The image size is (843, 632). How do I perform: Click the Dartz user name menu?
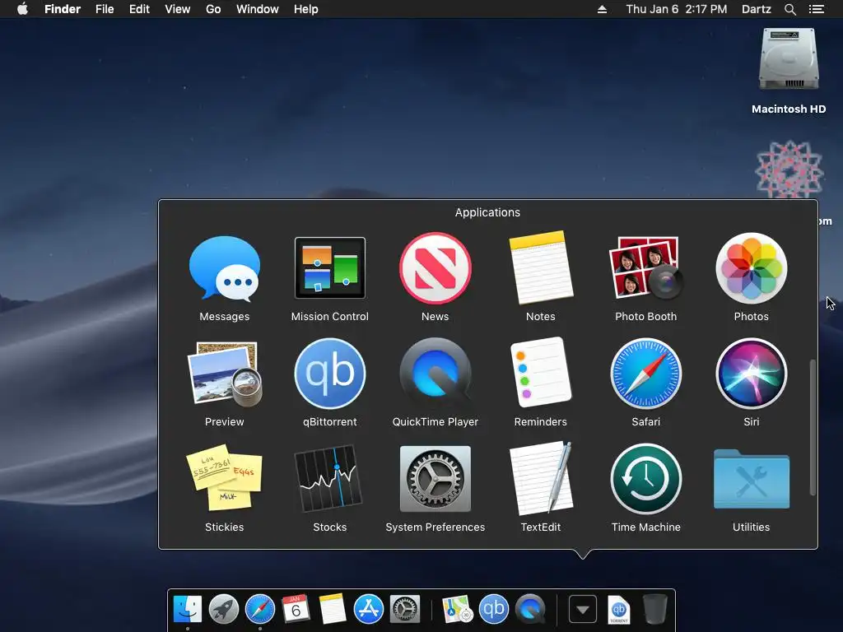pos(757,9)
